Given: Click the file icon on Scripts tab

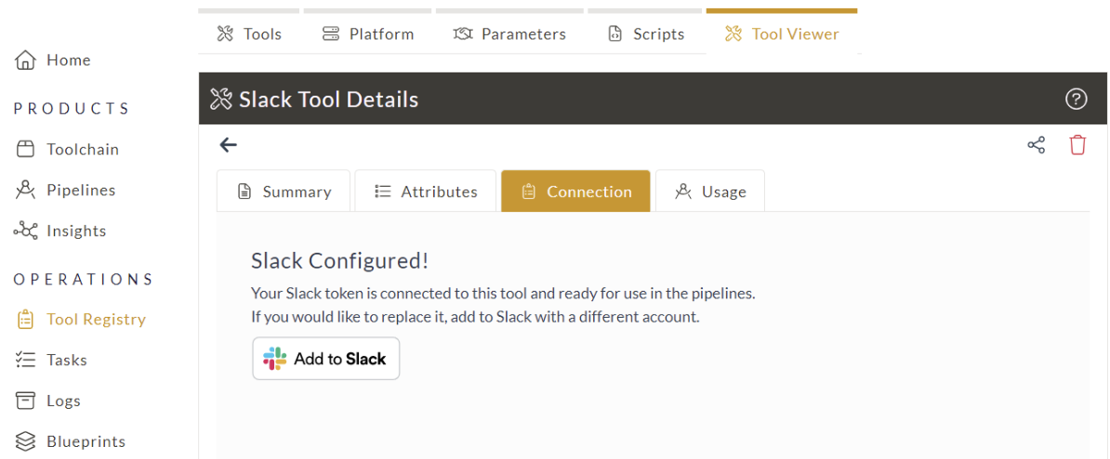Looking at the screenshot, I should tap(615, 34).
